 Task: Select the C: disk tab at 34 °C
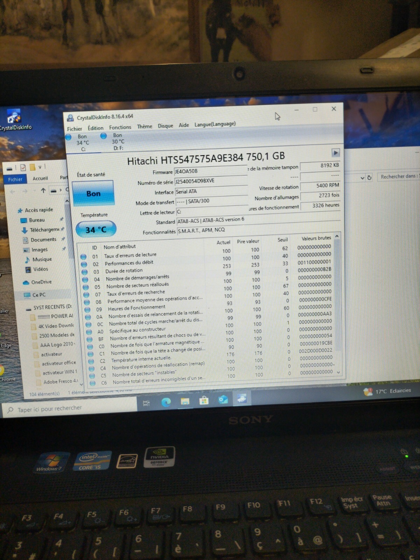83,142
